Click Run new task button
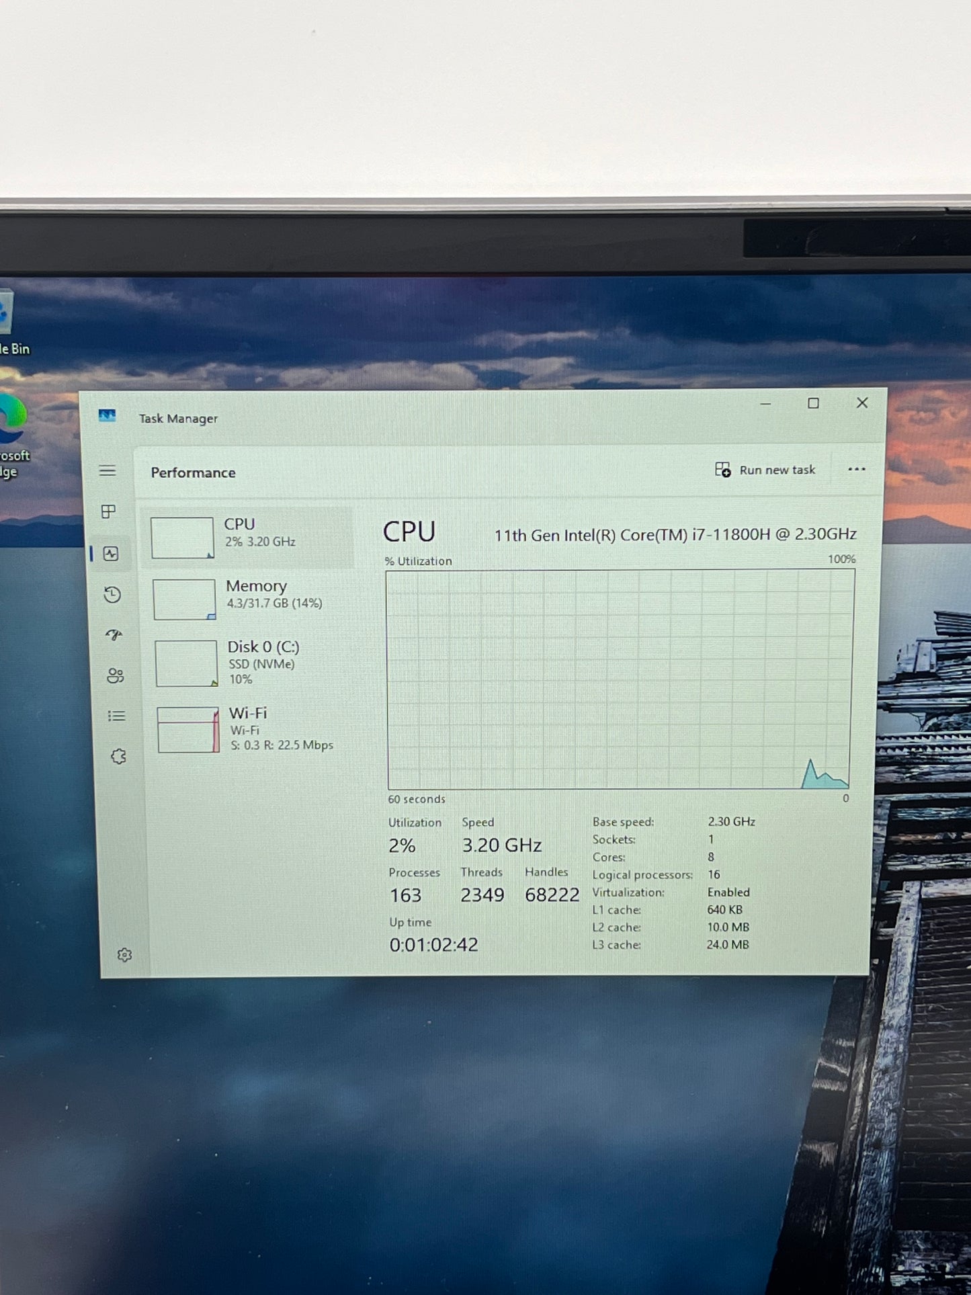 click(x=765, y=470)
